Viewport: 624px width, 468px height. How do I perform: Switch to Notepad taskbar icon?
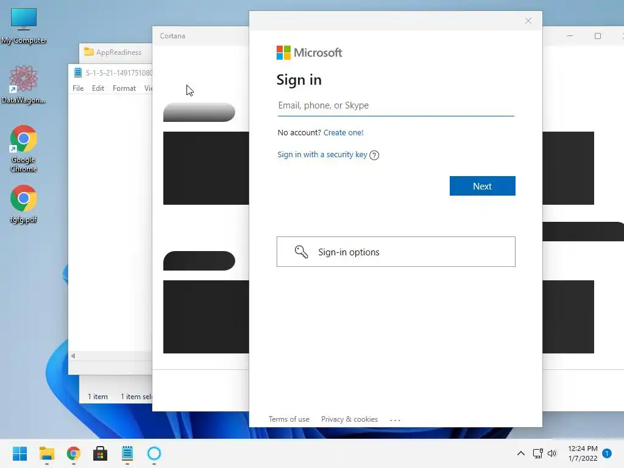pyautogui.click(x=127, y=453)
